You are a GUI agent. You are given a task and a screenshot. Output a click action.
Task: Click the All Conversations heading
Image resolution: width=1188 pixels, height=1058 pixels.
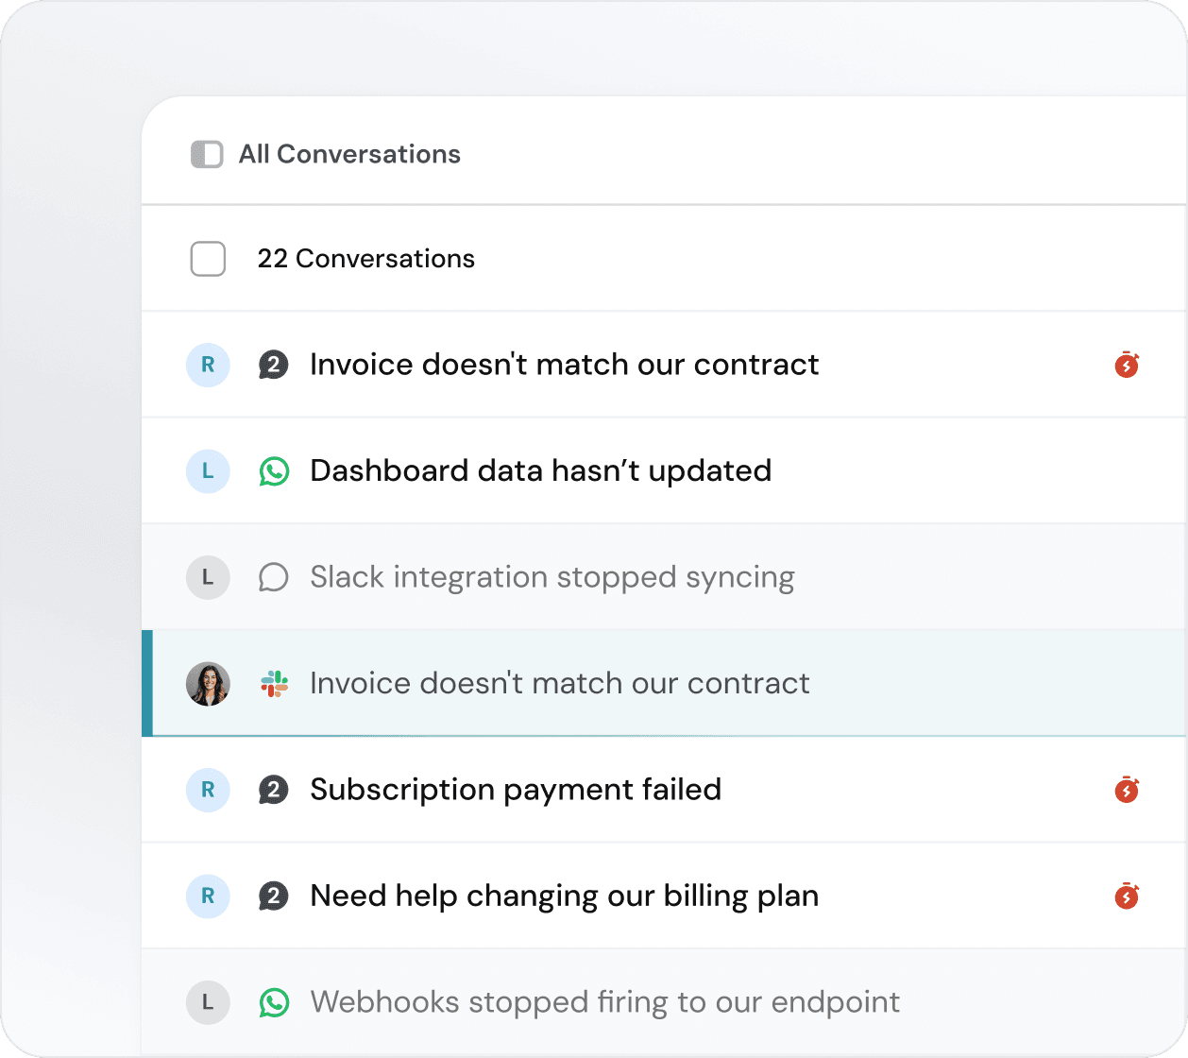coord(349,154)
